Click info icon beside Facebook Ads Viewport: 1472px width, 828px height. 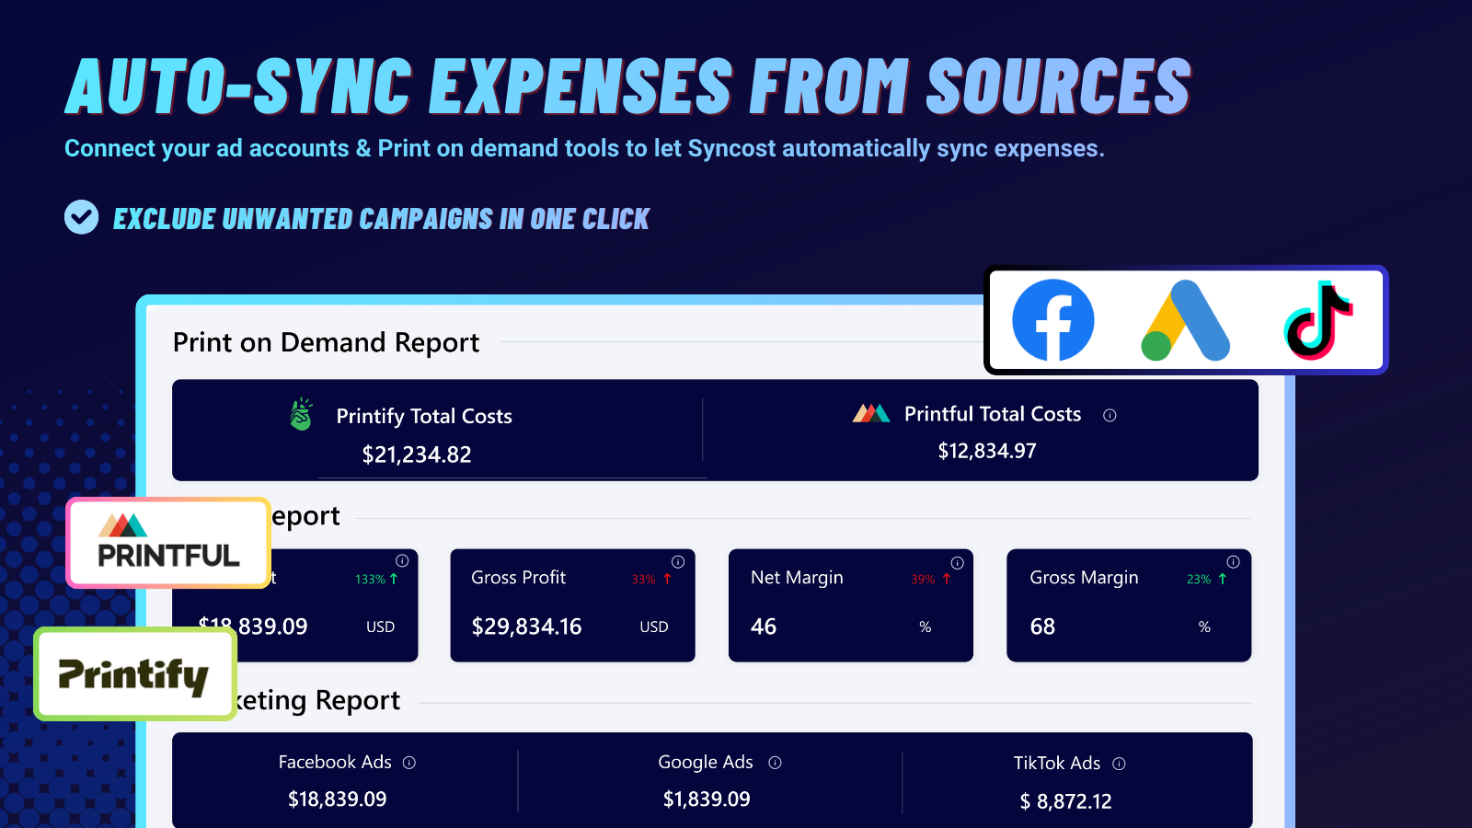pyautogui.click(x=409, y=763)
